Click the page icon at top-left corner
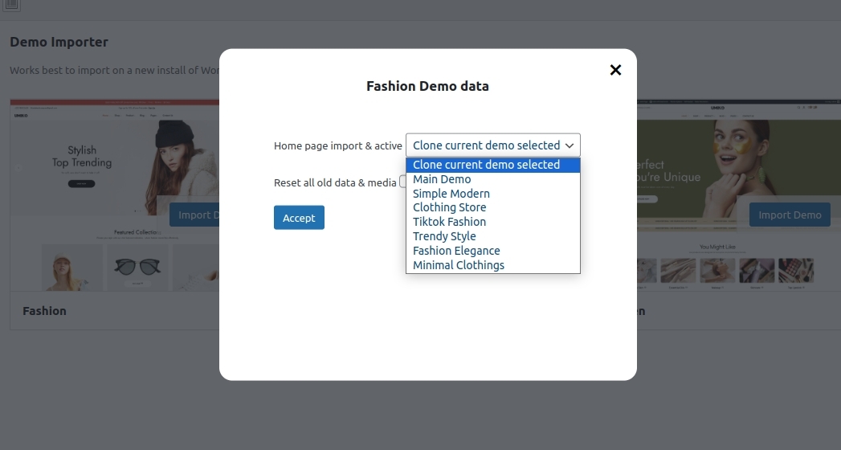 (x=11, y=4)
